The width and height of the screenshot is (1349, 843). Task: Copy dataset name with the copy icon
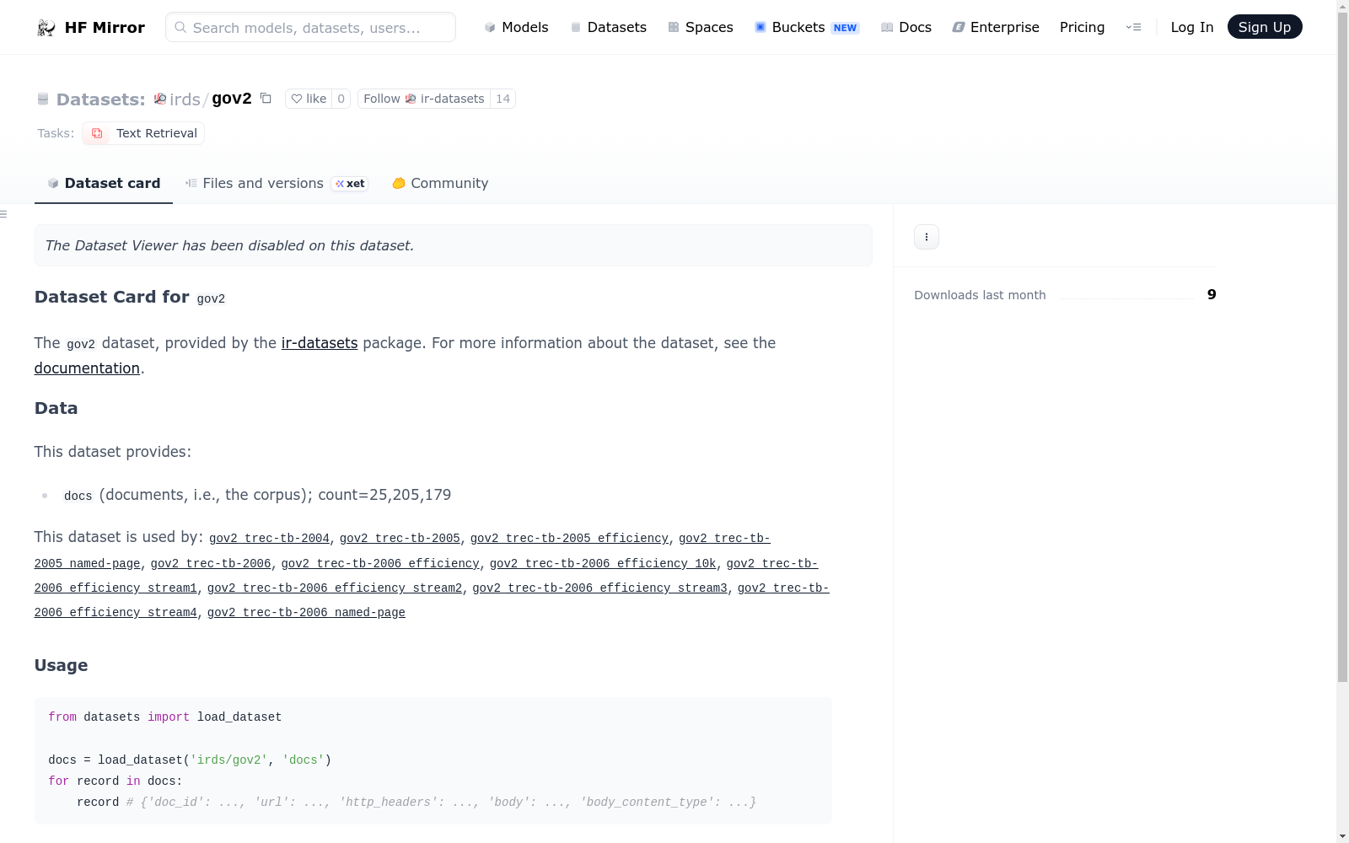point(266,99)
